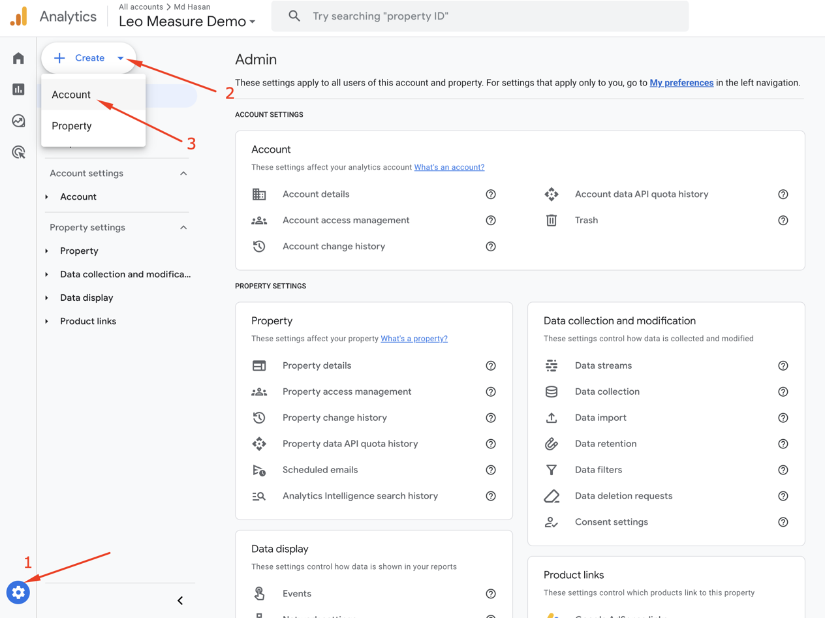This screenshot has width=825, height=618.
Task: Open Analytics Intelligence search history
Action: click(360, 497)
